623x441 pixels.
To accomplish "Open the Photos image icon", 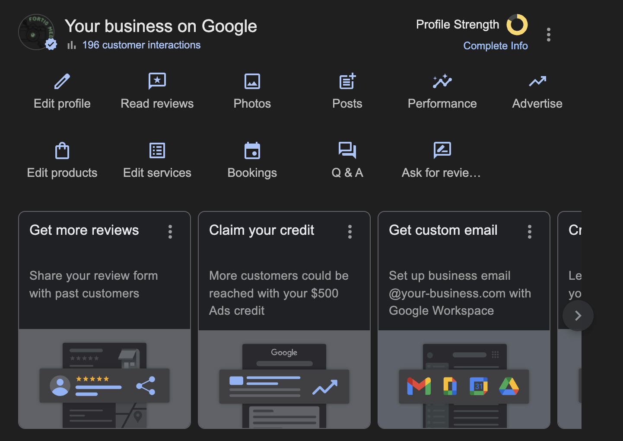I will [252, 81].
